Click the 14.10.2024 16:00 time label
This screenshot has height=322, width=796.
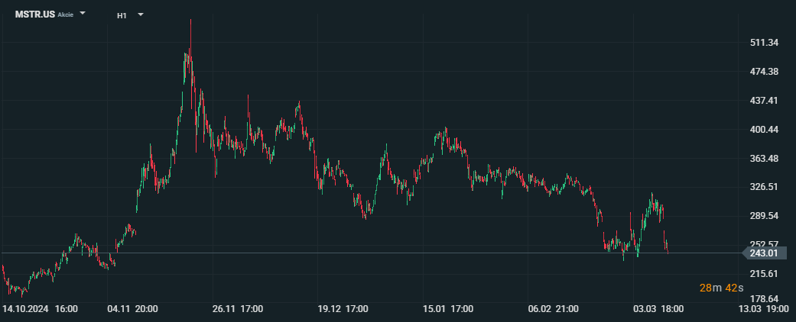40,309
